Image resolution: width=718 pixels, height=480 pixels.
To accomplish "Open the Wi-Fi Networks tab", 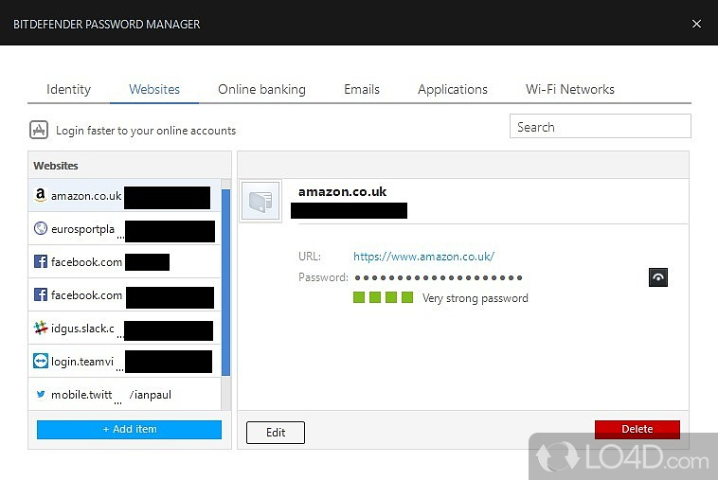I will click(570, 89).
